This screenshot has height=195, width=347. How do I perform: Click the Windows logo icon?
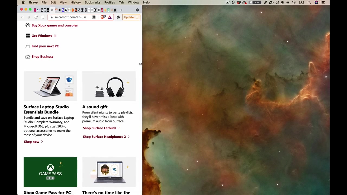click(x=28, y=36)
